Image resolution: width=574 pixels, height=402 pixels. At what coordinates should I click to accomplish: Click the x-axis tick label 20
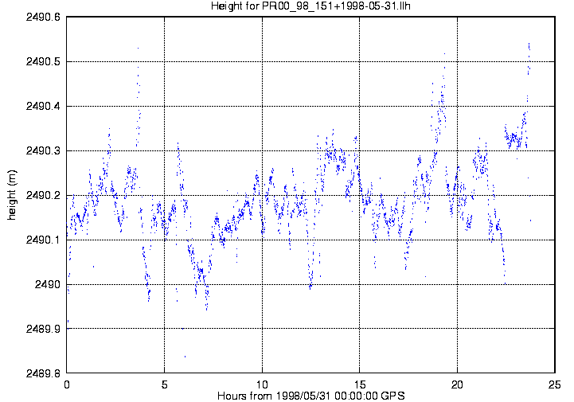point(457,384)
